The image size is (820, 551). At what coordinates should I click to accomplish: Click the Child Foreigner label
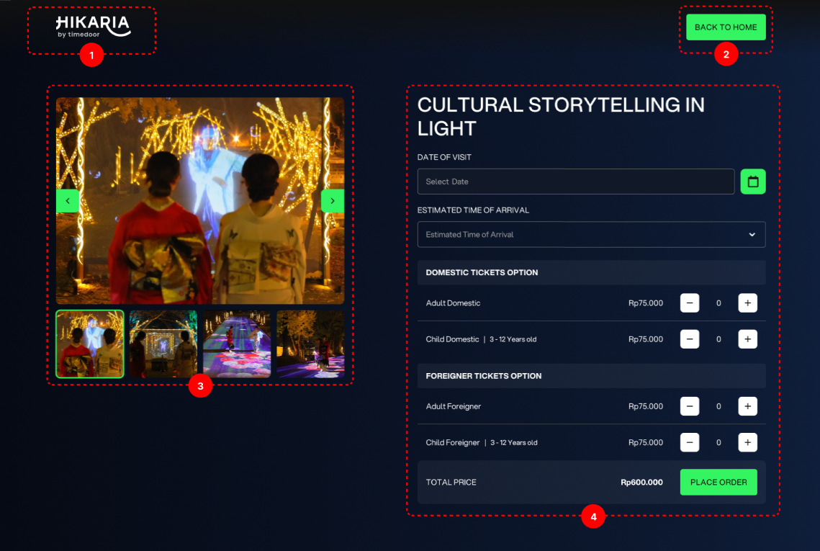pyautogui.click(x=452, y=442)
